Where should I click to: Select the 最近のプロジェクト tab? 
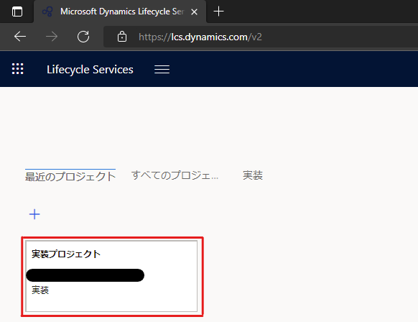click(70, 176)
